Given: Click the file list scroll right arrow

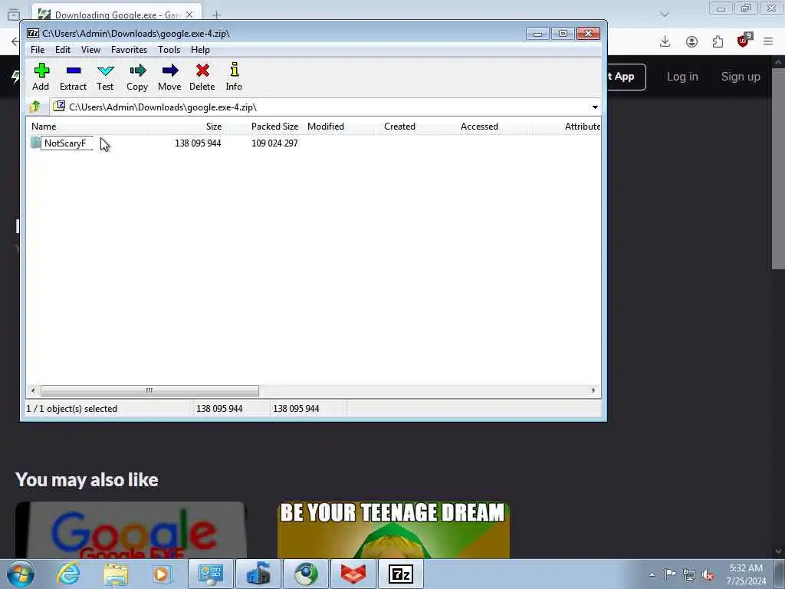Looking at the screenshot, I should 594,390.
